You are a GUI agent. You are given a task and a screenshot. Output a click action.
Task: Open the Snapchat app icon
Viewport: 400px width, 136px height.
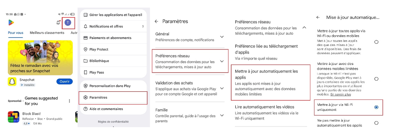click(x=12, y=82)
